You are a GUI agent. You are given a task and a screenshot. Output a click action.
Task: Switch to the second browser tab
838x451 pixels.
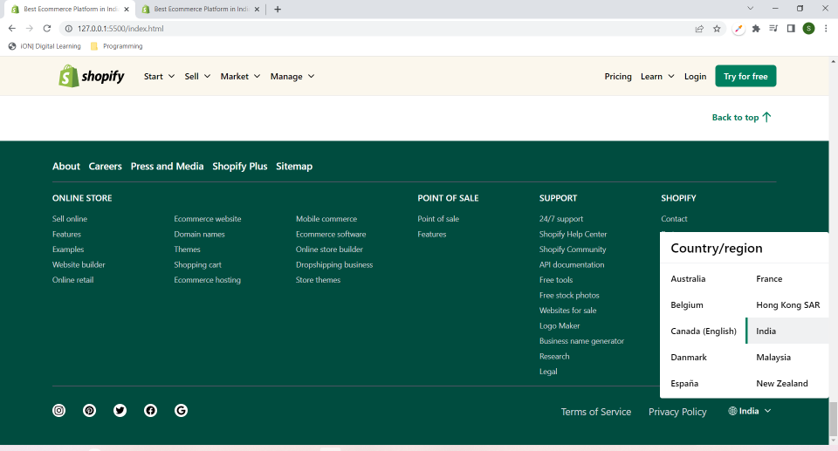pyautogui.click(x=201, y=9)
